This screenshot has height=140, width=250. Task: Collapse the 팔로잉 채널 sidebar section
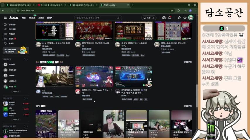click(x=28, y=59)
